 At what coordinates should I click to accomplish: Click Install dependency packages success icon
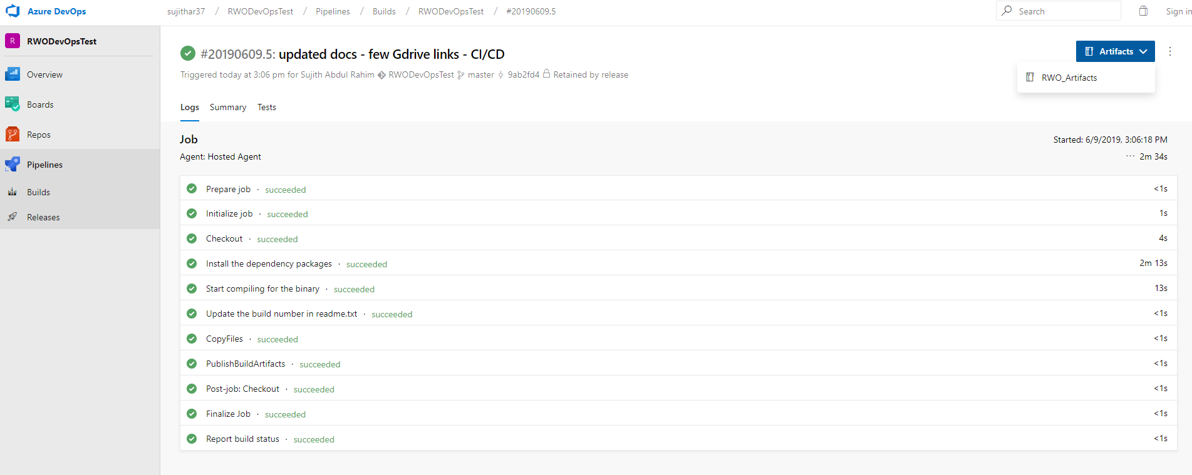coord(192,263)
